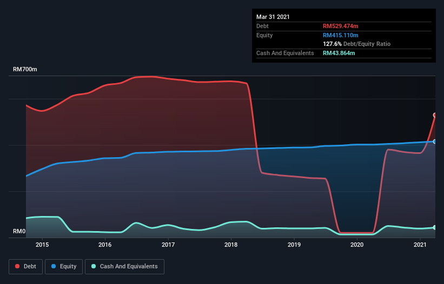Click the RM43.864m cash value
The width and height of the screenshot is (444, 284).
(x=339, y=53)
